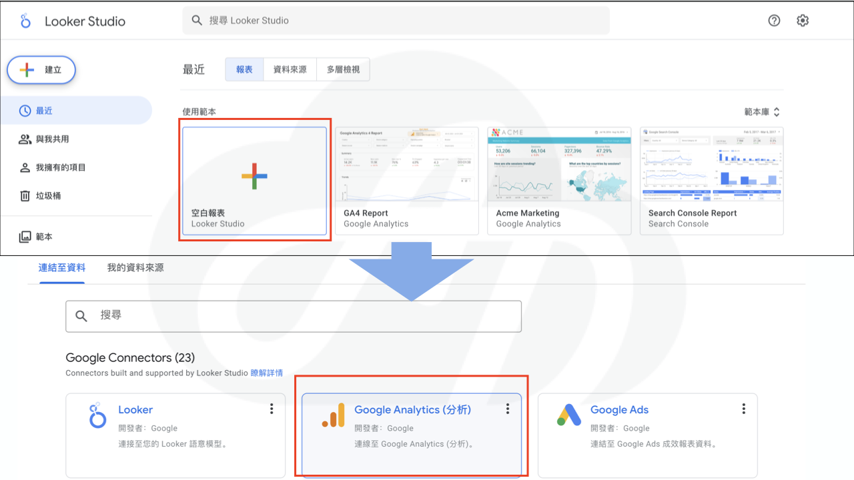Expand the 範本庫 template gallery

click(x=762, y=112)
